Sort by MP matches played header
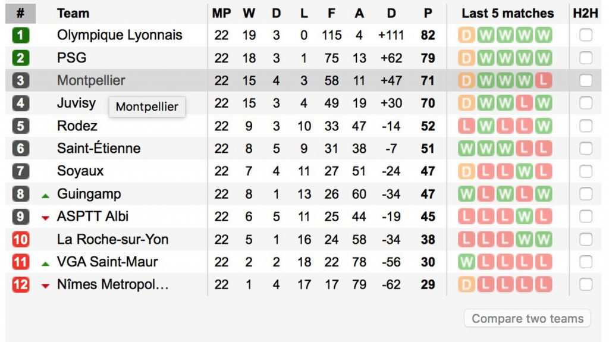 point(221,13)
